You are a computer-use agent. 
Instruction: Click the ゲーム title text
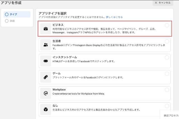pos(56,73)
